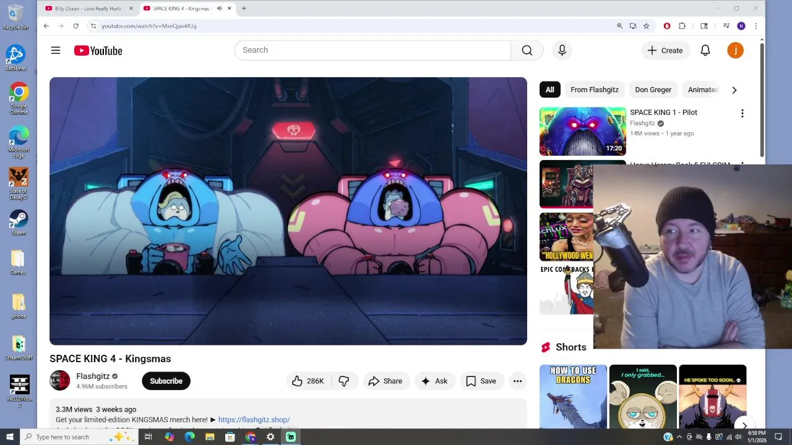Open the red Opera-style extension icon
The width and height of the screenshot is (792, 445).
pos(667,26)
